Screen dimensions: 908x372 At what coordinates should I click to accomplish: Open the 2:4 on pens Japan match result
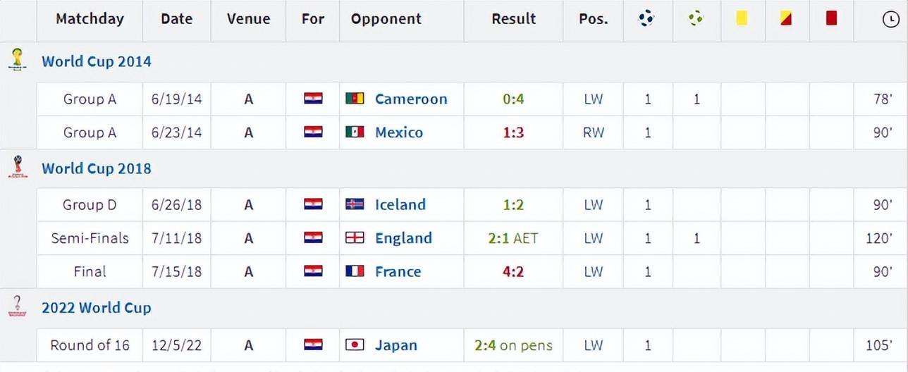[513, 345]
